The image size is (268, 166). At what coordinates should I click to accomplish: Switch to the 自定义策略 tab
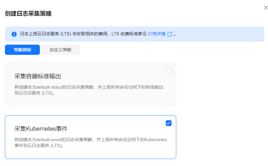60,50
